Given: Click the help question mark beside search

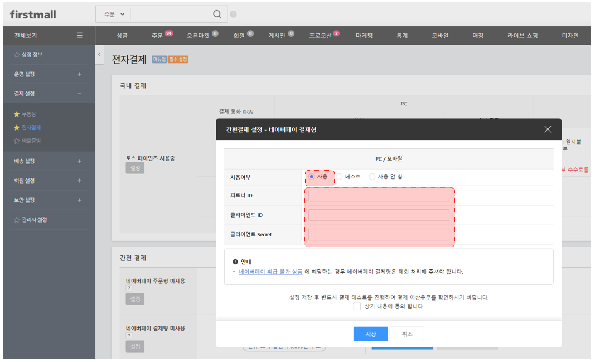Looking at the screenshot, I should tap(233, 15).
